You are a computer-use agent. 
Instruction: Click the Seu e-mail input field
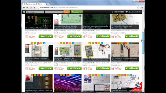point(35,12)
